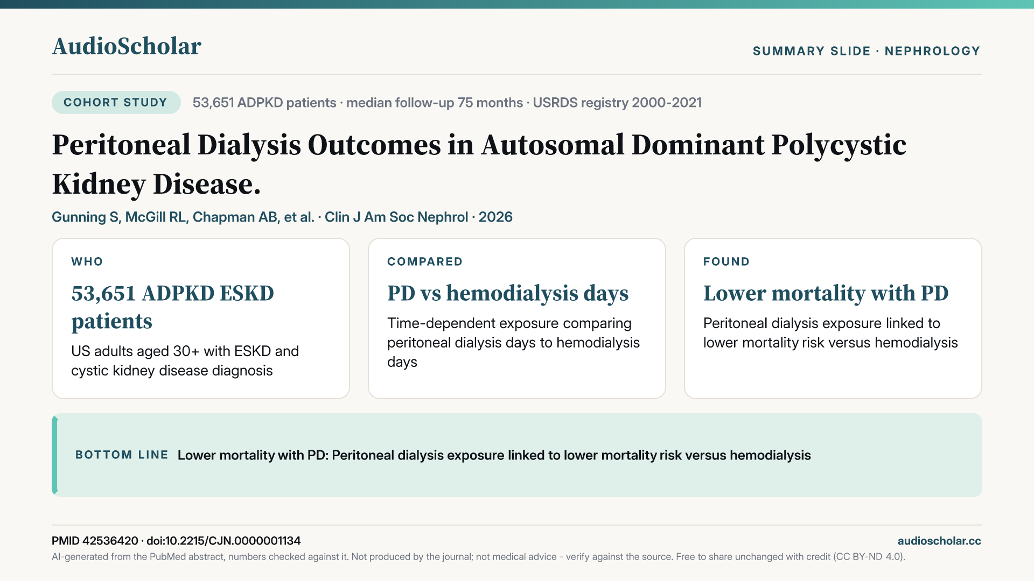Click the FOUND card label
The image size is (1034, 581).
click(726, 261)
